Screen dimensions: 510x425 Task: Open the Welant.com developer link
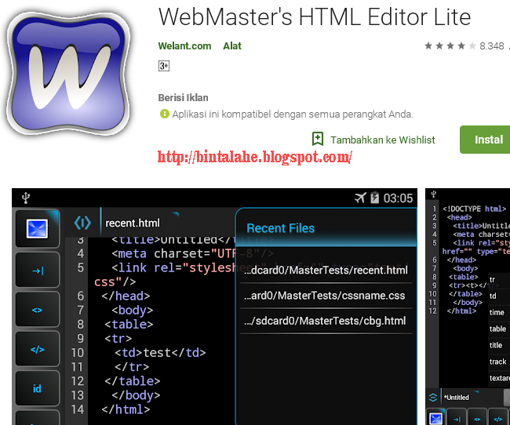click(184, 46)
